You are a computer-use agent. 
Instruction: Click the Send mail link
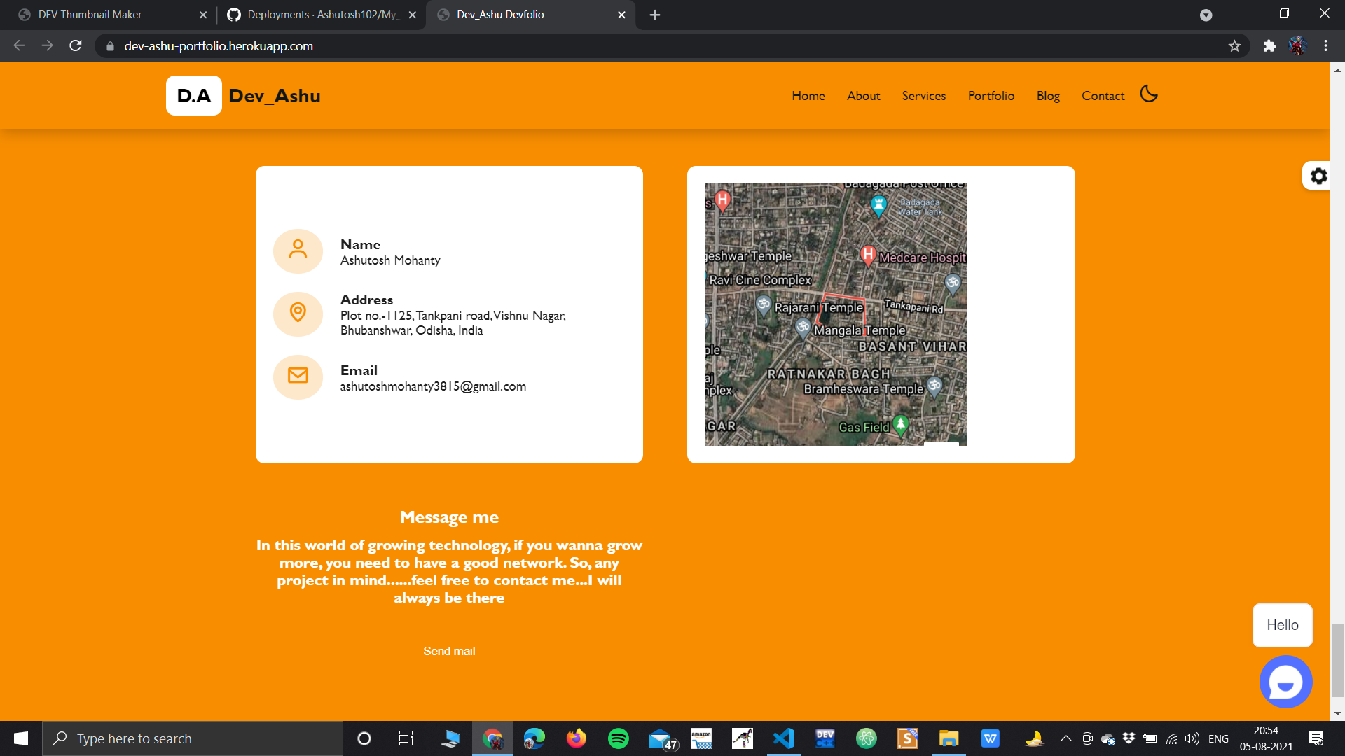tap(449, 650)
